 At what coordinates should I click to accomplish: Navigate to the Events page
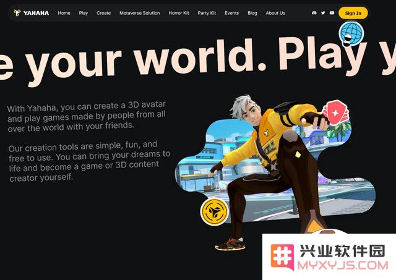232,13
